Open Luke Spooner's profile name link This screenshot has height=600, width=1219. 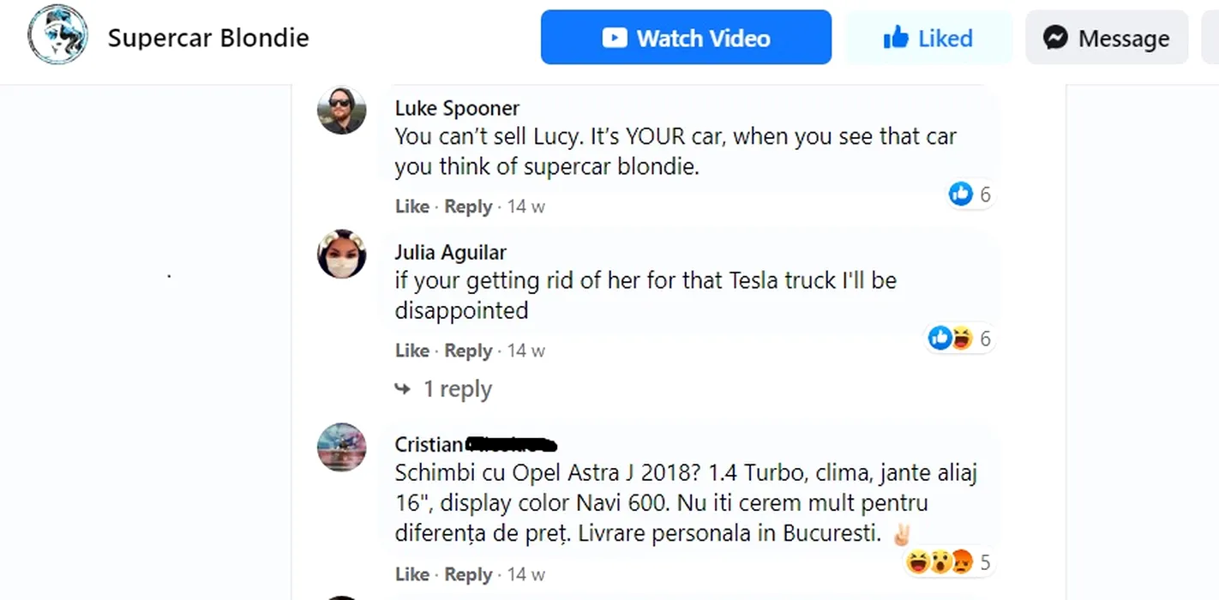pyautogui.click(x=457, y=108)
